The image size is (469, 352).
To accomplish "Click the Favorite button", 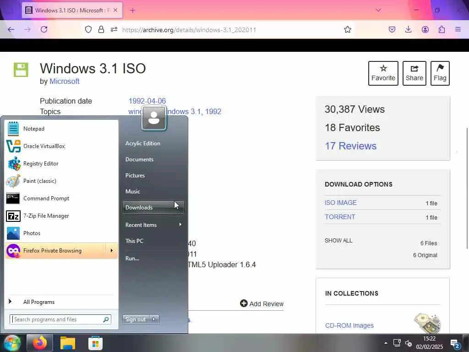I will point(383,73).
